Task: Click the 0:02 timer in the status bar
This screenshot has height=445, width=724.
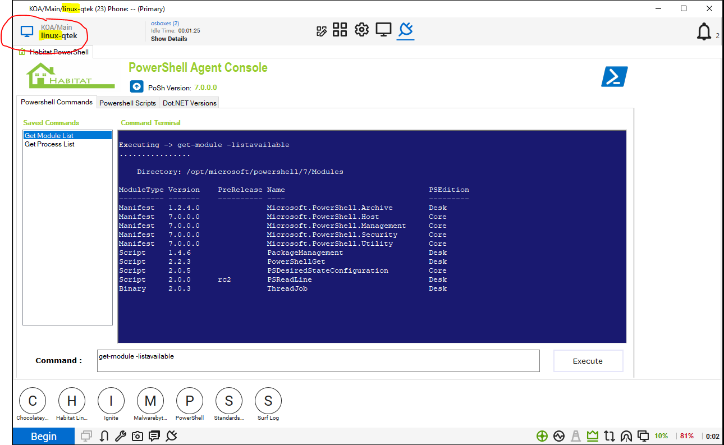Action: 712,436
